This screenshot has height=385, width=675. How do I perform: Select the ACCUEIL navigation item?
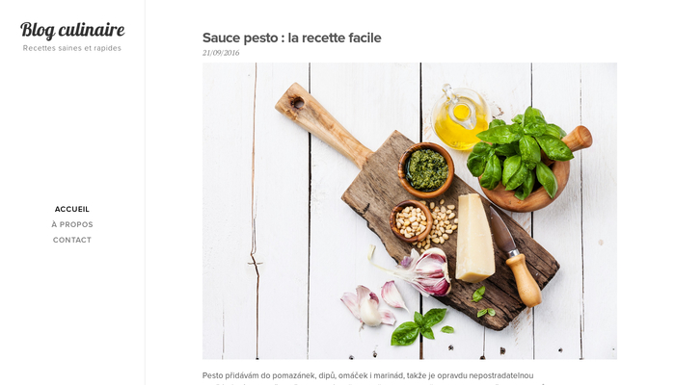click(x=72, y=209)
